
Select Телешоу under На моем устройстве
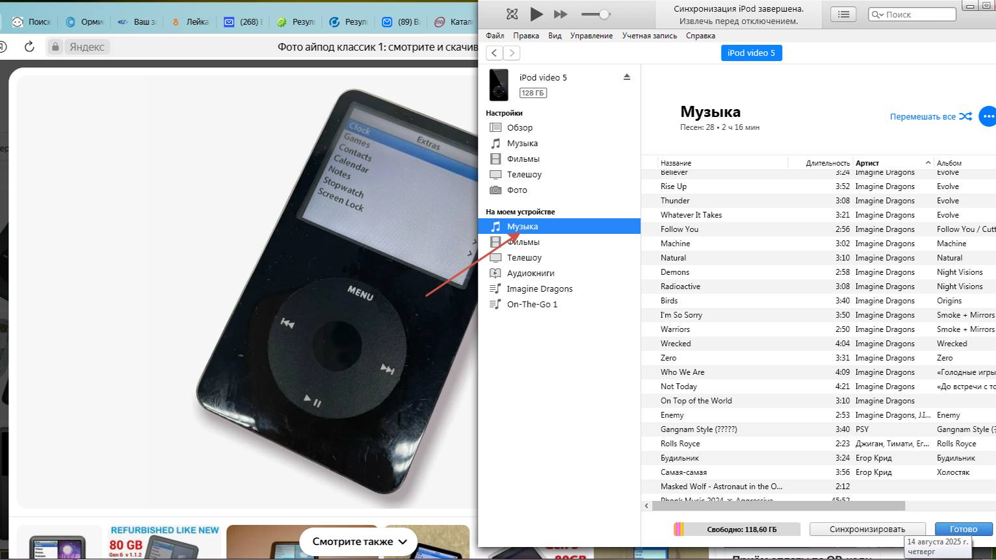(x=524, y=258)
